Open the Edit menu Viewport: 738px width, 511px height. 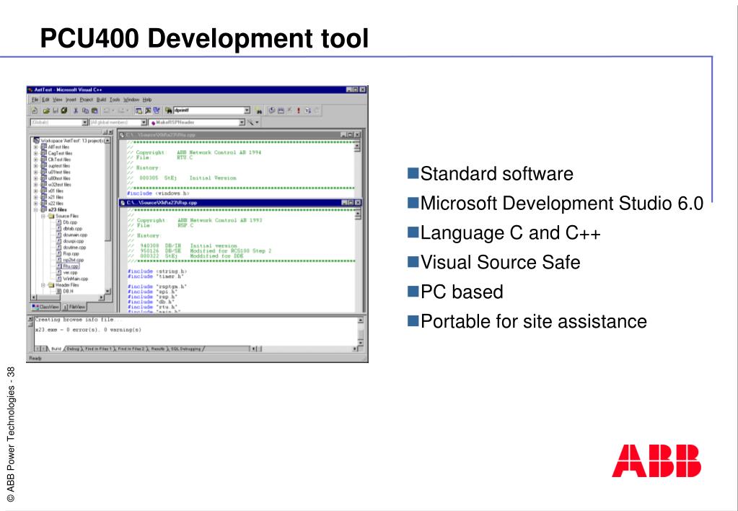(45, 100)
